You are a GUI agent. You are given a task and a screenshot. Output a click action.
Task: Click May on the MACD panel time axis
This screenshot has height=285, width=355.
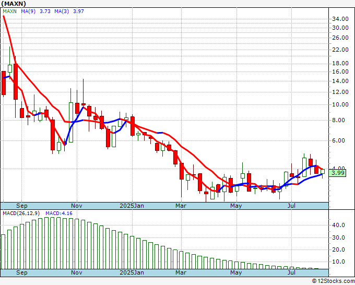coord(236,272)
